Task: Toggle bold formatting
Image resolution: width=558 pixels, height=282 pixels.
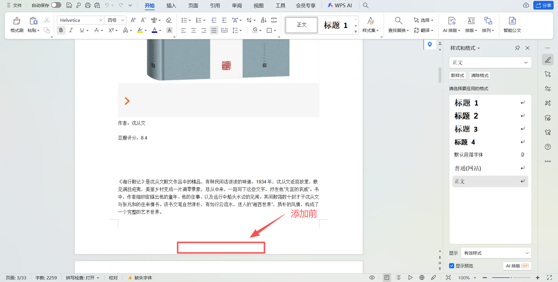Action: (x=61, y=30)
